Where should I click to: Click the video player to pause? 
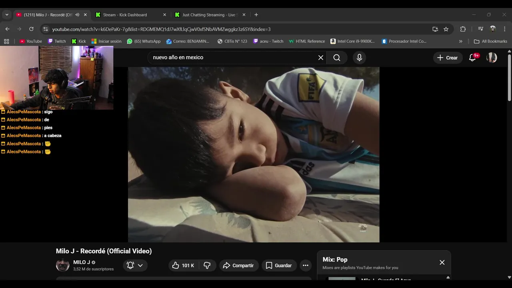[x=254, y=154]
